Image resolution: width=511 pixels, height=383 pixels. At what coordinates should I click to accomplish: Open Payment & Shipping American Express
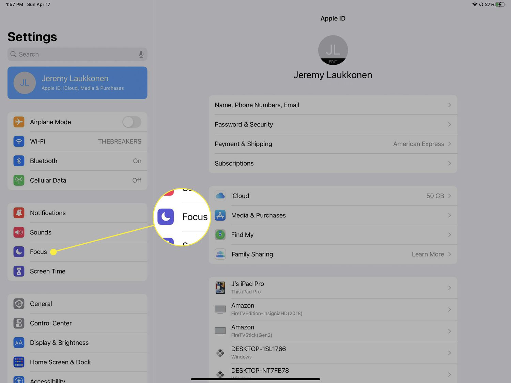coord(418,144)
